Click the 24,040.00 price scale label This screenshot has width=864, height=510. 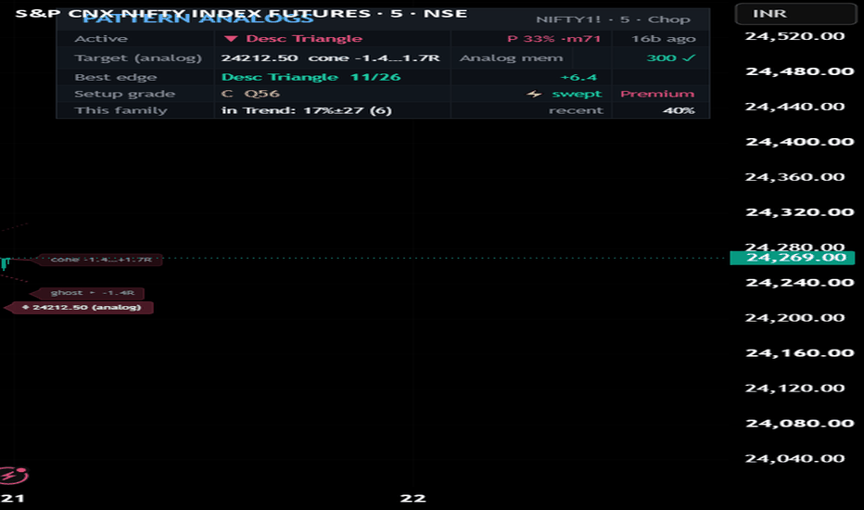tap(794, 458)
